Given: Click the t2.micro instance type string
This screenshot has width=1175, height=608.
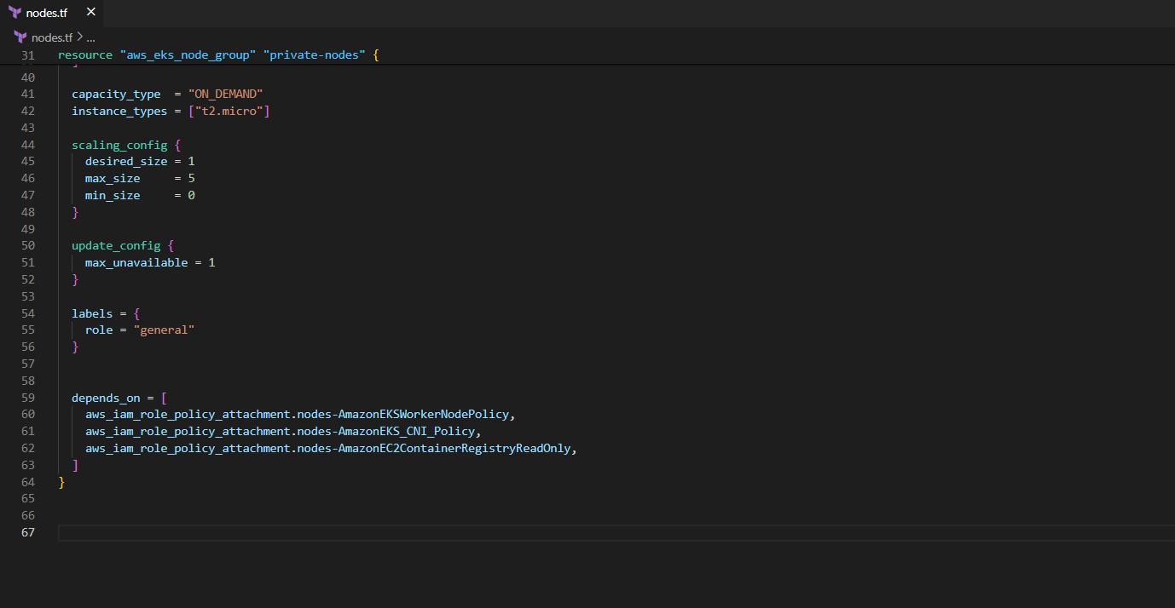Looking at the screenshot, I should coord(228,110).
